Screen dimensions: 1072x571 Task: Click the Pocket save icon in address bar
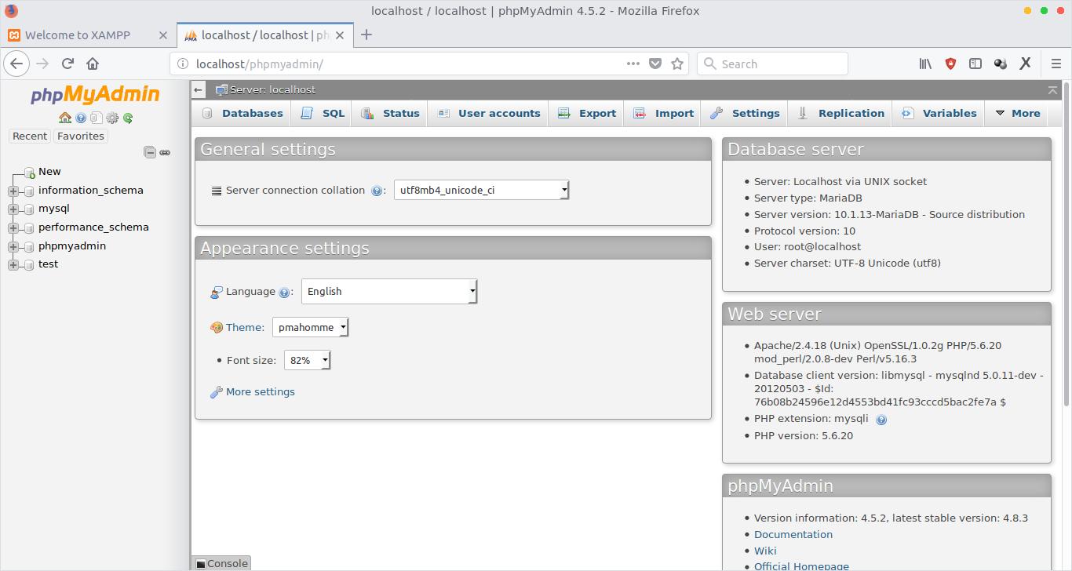click(655, 64)
